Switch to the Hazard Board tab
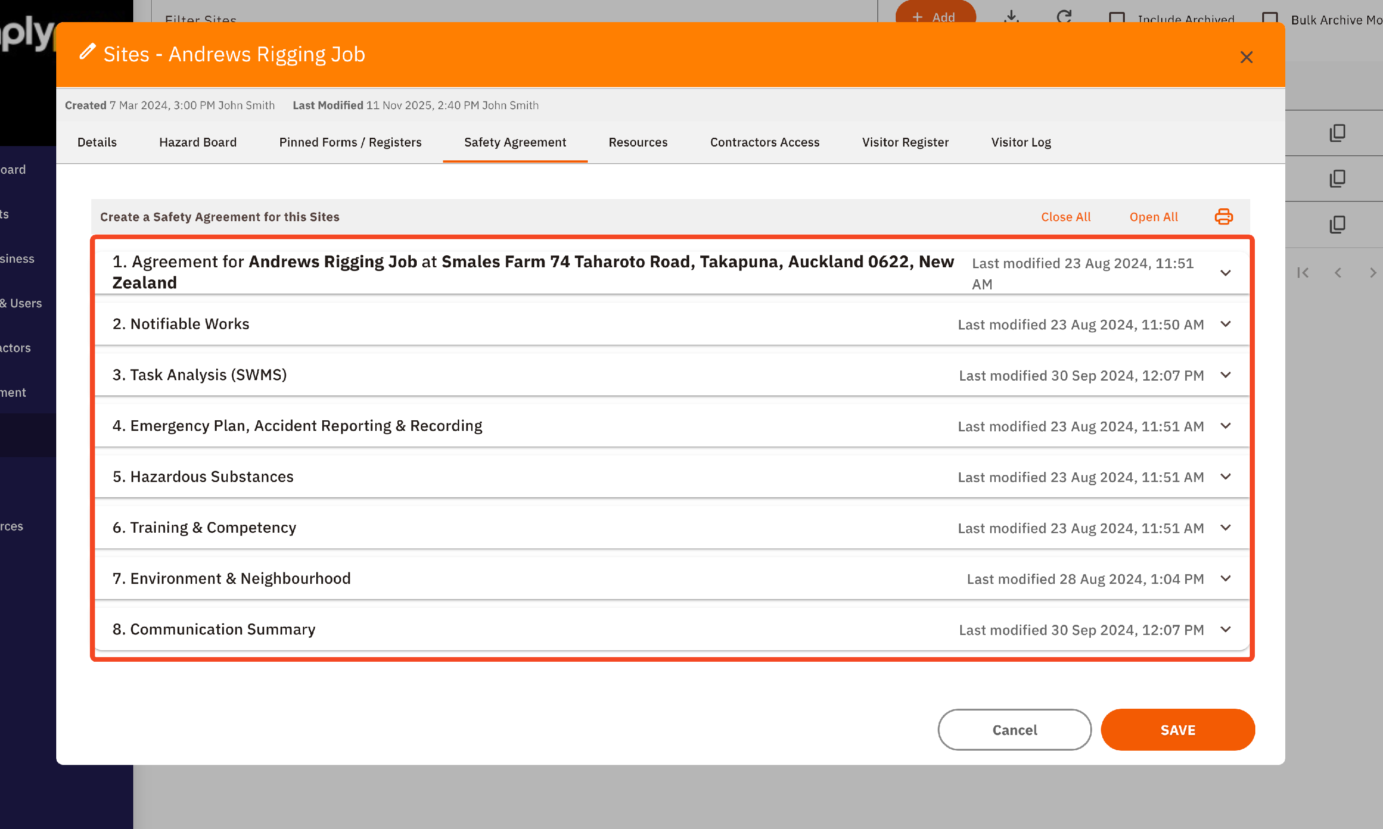The width and height of the screenshot is (1383, 829). coord(198,142)
